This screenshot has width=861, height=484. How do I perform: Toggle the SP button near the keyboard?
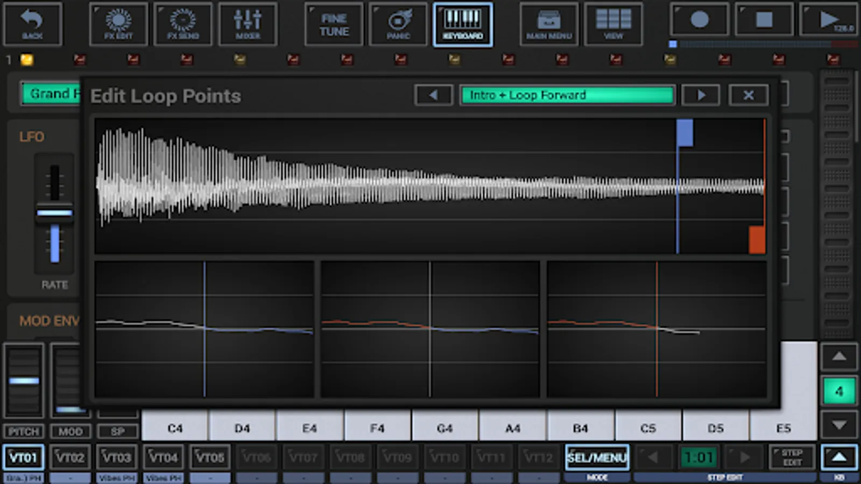pyautogui.click(x=117, y=431)
